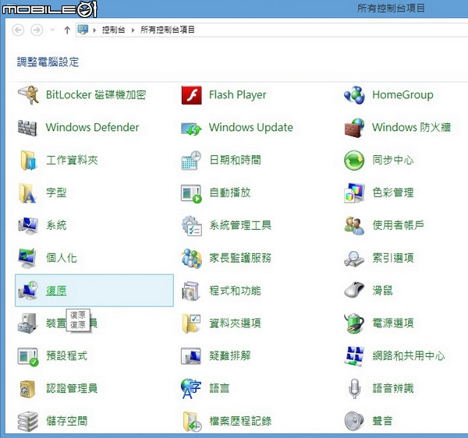Click the 日期和時間 calendar clock icon
The width and height of the screenshot is (468, 438).
(191, 160)
